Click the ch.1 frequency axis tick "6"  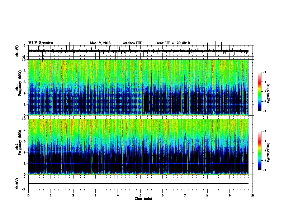[25, 82]
